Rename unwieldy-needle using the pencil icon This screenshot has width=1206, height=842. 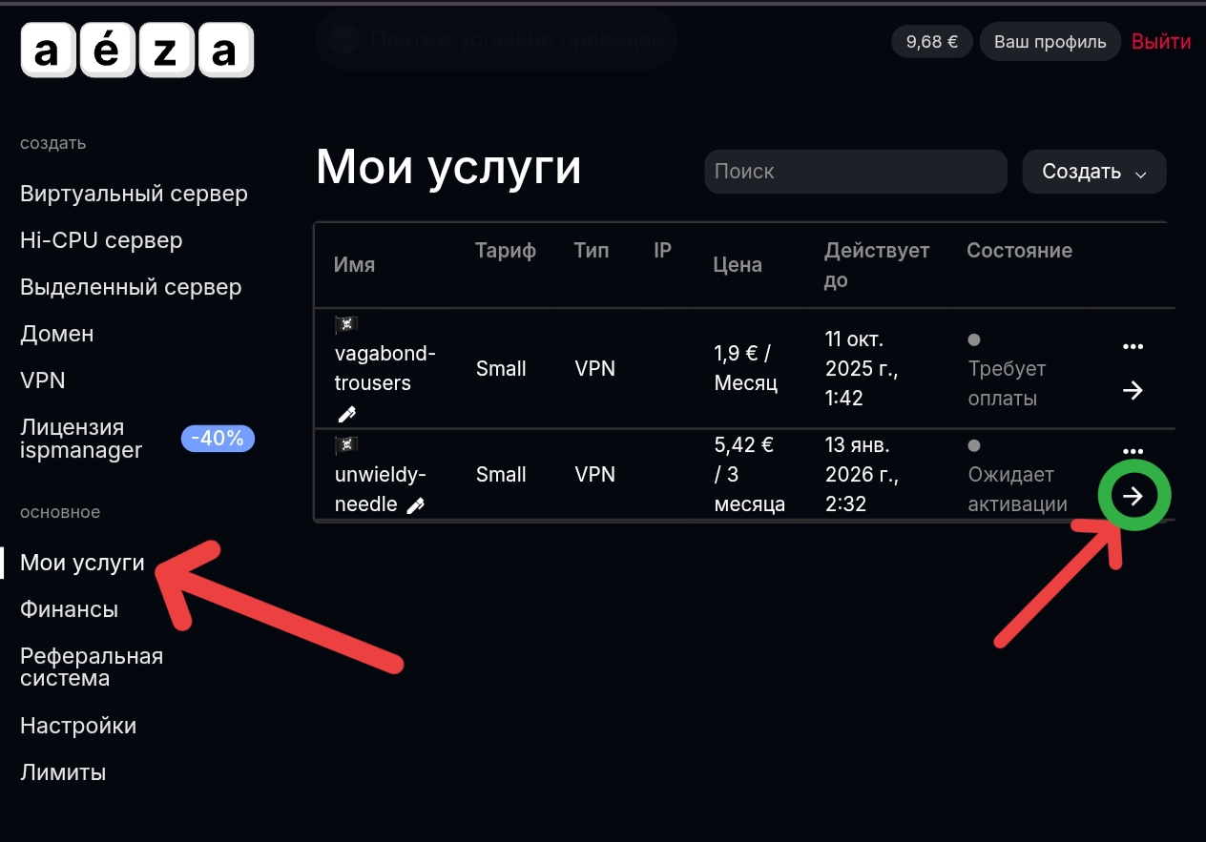pos(415,506)
